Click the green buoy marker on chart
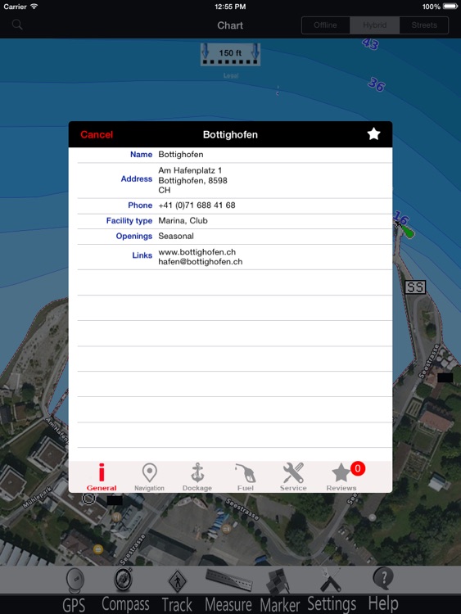Image resolution: width=461 pixels, height=614 pixels. [x=407, y=231]
